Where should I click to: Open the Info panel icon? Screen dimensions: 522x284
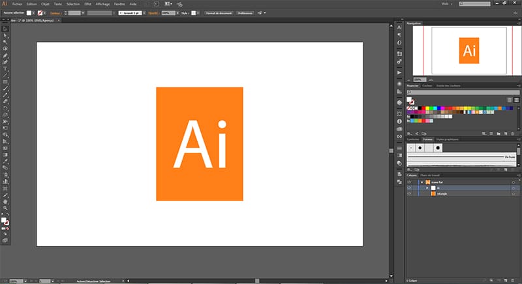tap(399, 121)
